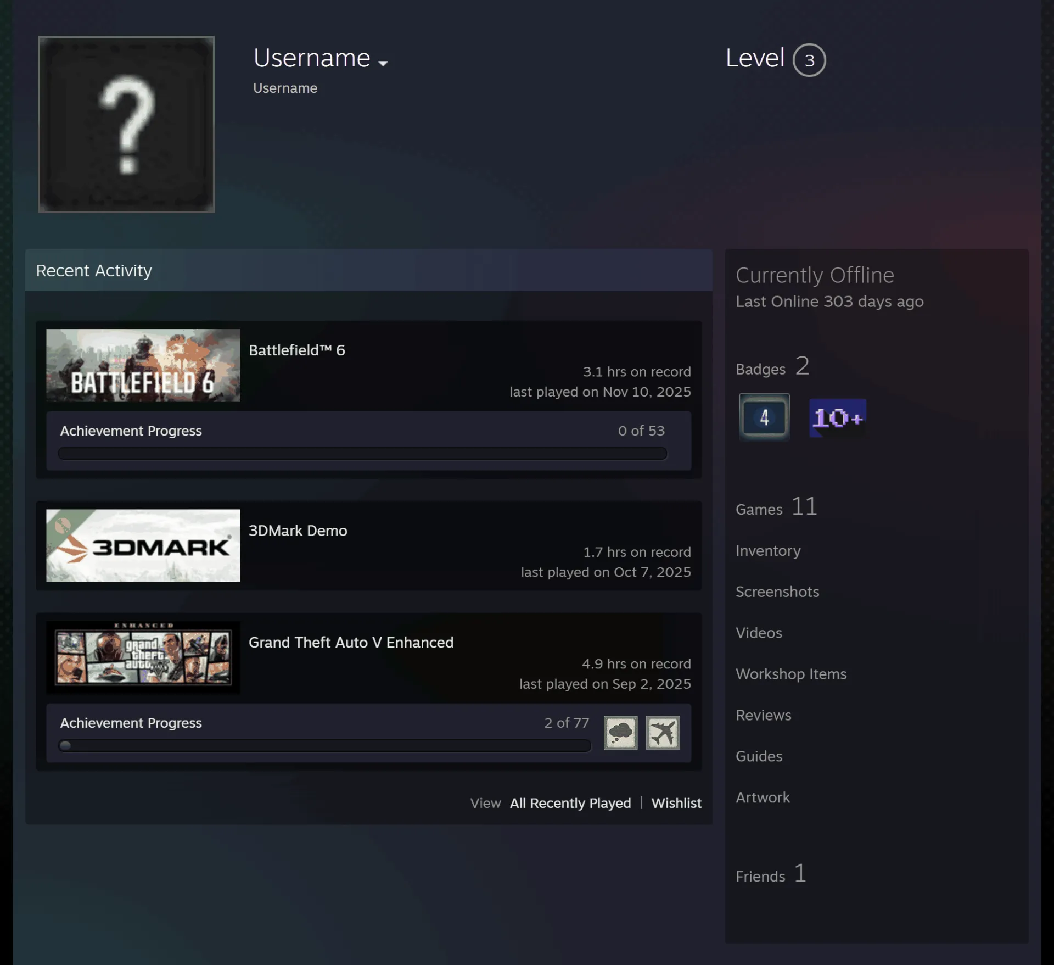Screen dimensions: 1054x965
Task: Open the Grand Theft Auto V banner
Action: (x=143, y=657)
